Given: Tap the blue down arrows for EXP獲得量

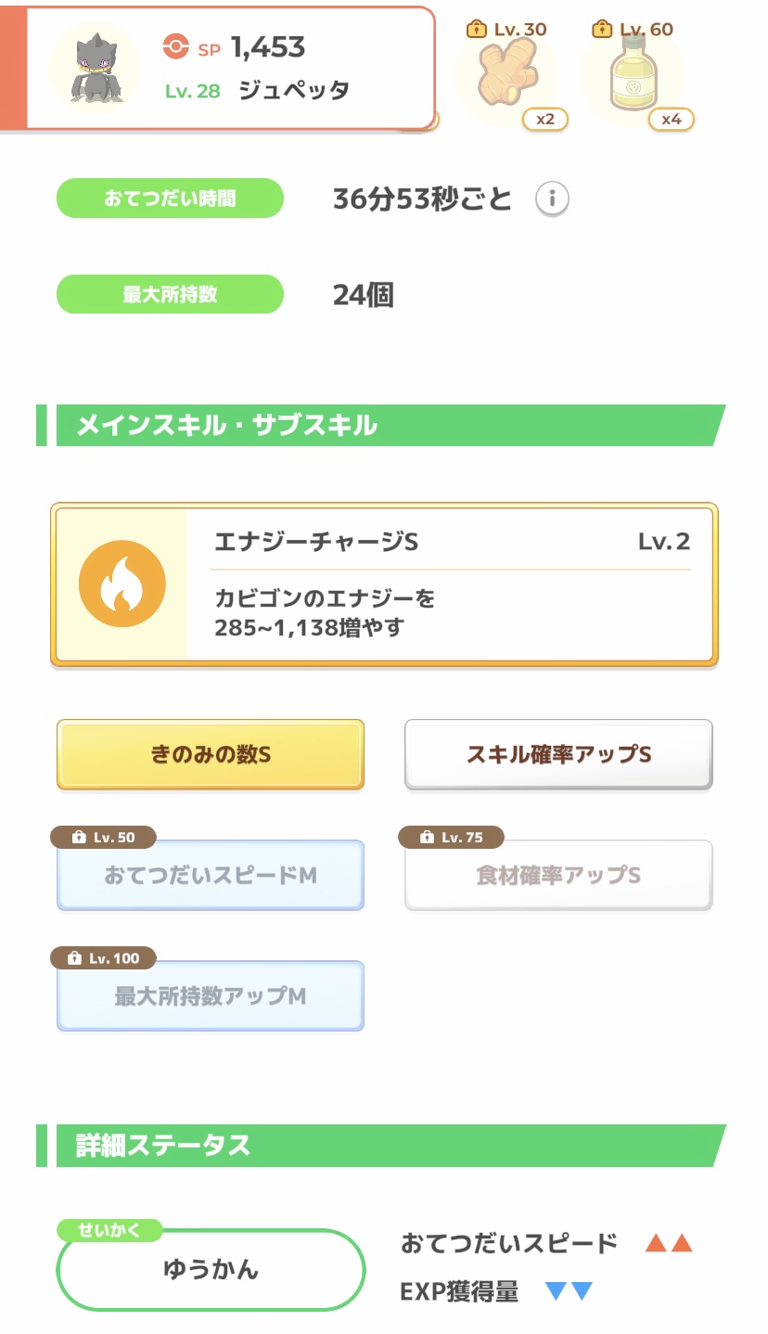Looking at the screenshot, I should coord(569,1291).
